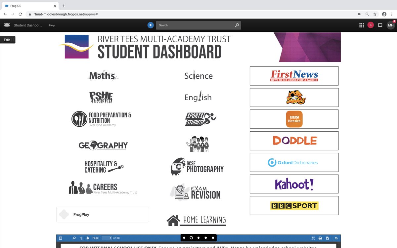This screenshot has height=248, width=397.
Task: Open the Careers tile
Action: click(103, 188)
